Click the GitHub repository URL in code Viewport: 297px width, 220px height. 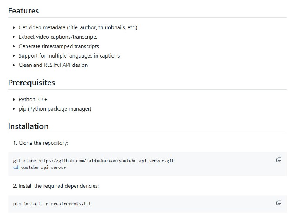(106, 161)
